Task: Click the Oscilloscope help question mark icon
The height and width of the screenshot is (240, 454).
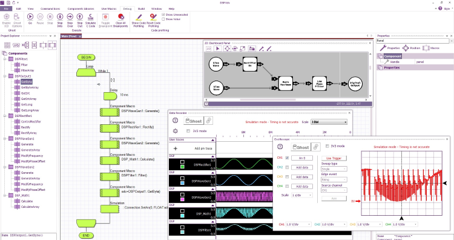Action: tap(280, 147)
